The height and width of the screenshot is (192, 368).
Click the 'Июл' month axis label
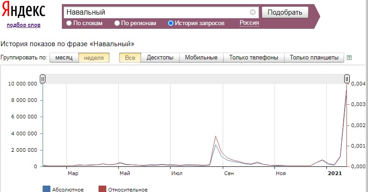tap(177, 173)
